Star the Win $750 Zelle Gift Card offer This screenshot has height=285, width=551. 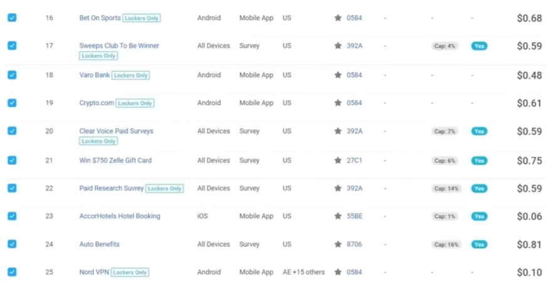coord(338,160)
